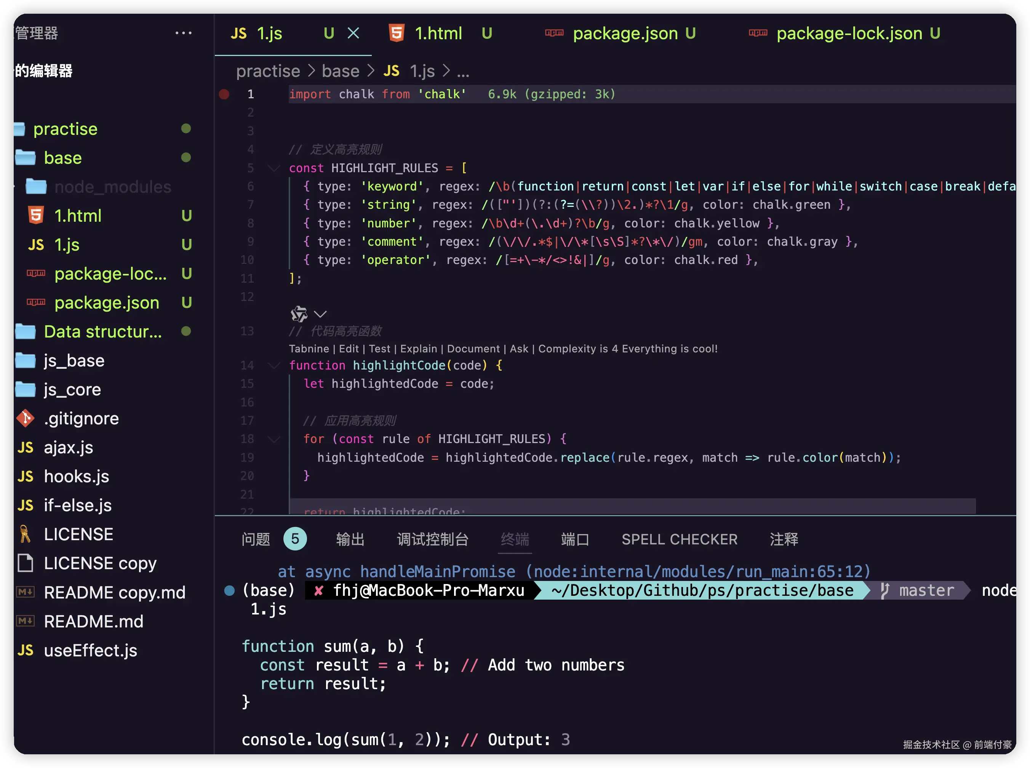Close the 1.js editor tab
The height and width of the screenshot is (768, 1030).
tap(353, 33)
